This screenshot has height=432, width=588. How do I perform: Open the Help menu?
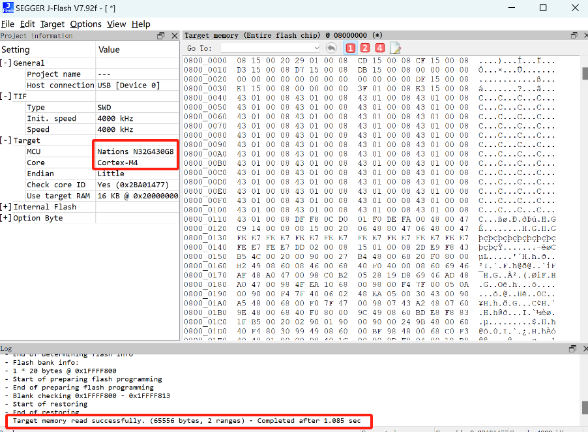(x=141, y=24)
